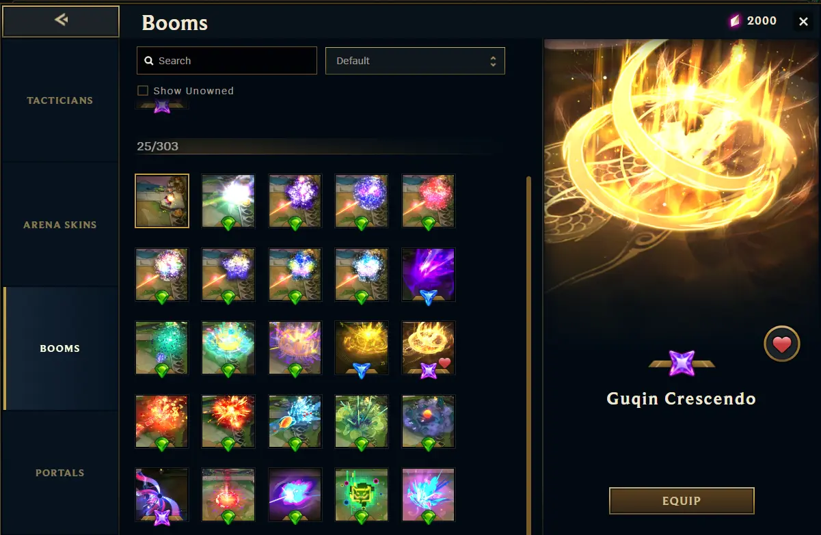Select the green pixel face boom
Screen dimensions: 821x535
(362, 495)
